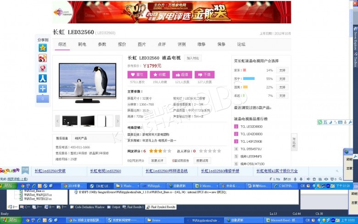Viewport: 358px width, 224px height.
Task: Share to QQ Zone via yellow star icon
Action: [x=43, y=48]
